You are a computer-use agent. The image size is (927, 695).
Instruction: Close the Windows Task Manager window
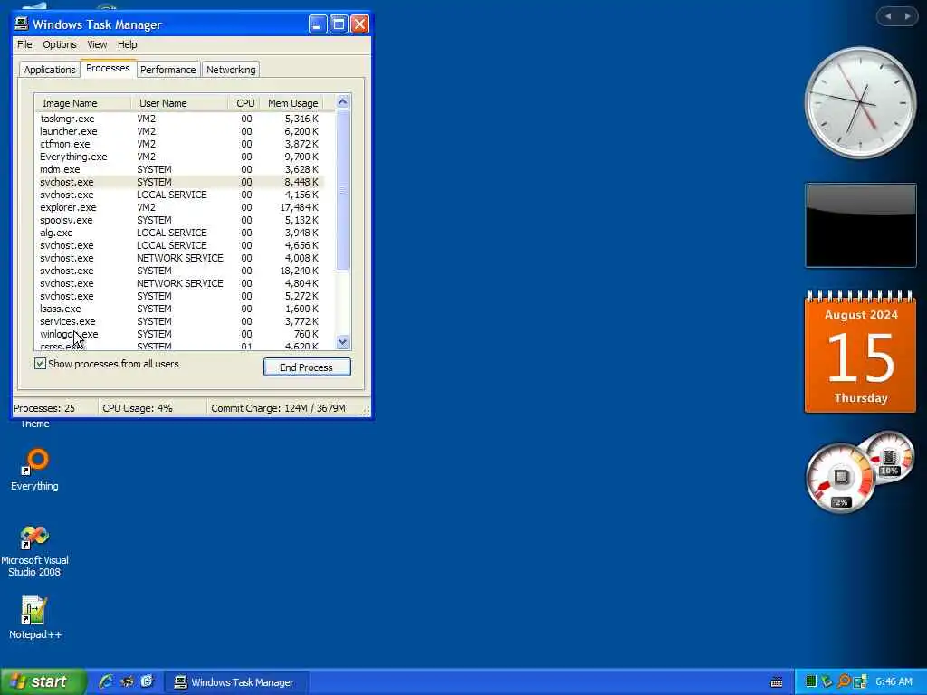point(359,24)
